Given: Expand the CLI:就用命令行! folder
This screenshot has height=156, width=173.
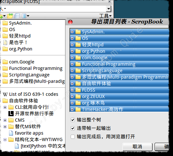Looking at the screenshot, I should [5, 107].
